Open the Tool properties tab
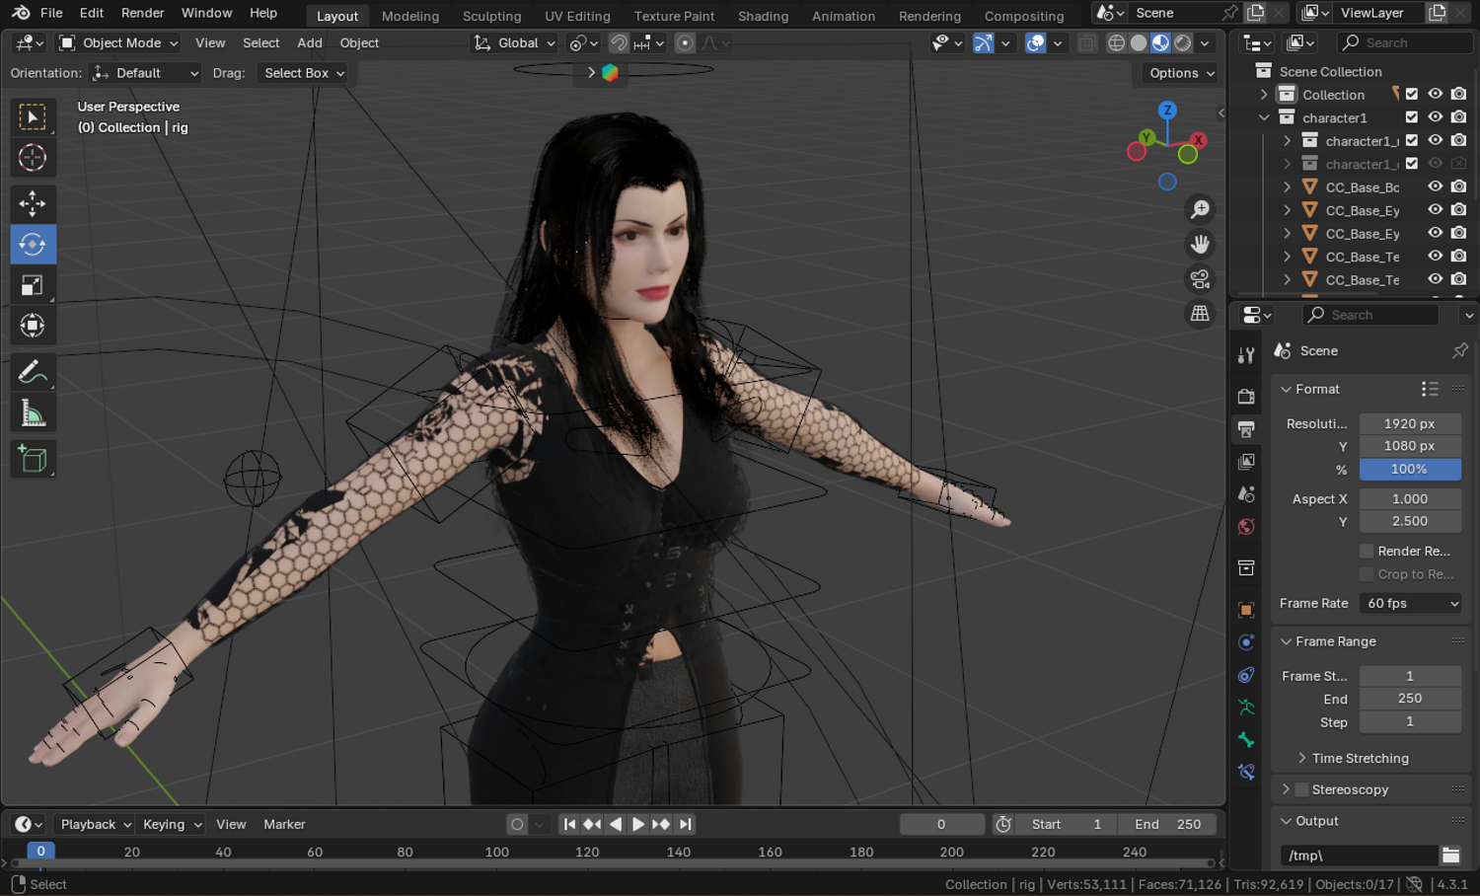 [1246, 355]
